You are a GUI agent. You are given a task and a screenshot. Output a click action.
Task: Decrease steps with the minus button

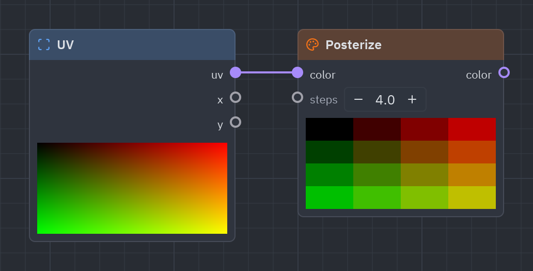pos(358,99)
